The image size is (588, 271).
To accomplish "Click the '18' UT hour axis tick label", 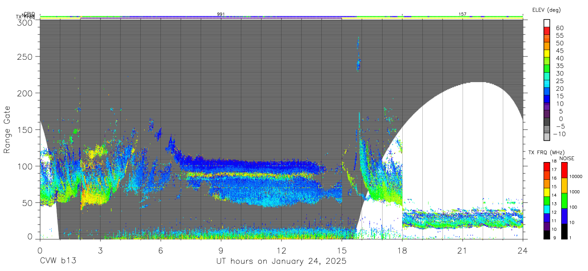I will [x=402, y=250].
